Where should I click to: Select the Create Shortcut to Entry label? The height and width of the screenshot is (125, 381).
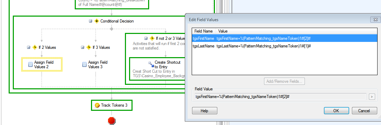[x=167, y=64]
